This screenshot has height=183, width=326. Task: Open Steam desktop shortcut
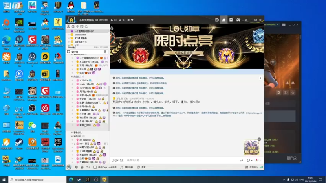coord(19,144)
